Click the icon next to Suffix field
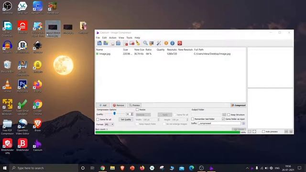306x172 pixels. point(243,123)
